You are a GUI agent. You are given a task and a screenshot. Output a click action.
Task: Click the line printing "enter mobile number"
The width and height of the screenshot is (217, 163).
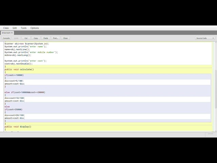(31, 52)
